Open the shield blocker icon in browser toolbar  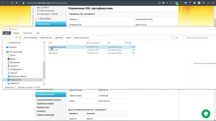point(163,3)
